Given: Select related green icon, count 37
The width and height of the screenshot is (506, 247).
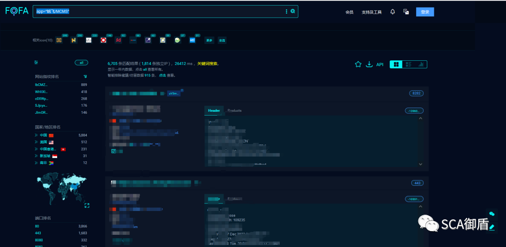Looking at the screenshot, I should click(x=178, y=40).
